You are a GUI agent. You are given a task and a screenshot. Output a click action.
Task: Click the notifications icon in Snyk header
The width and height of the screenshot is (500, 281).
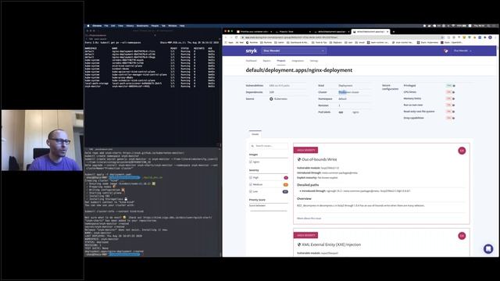point(446,51)
